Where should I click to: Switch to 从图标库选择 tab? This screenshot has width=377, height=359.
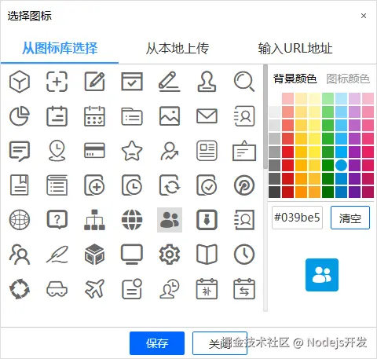(x=60, y=49)
